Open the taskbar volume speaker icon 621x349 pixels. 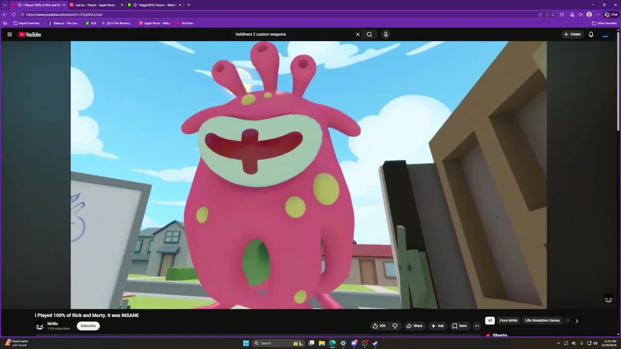click(x=595, y=343)
